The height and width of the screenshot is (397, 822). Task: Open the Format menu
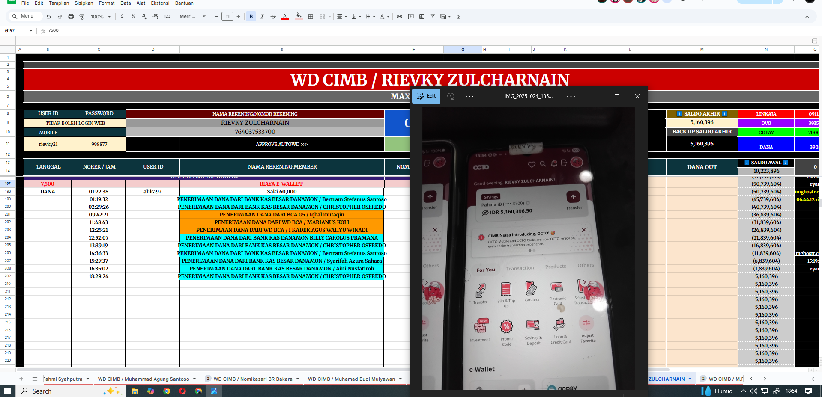click(x=107, y=3)
